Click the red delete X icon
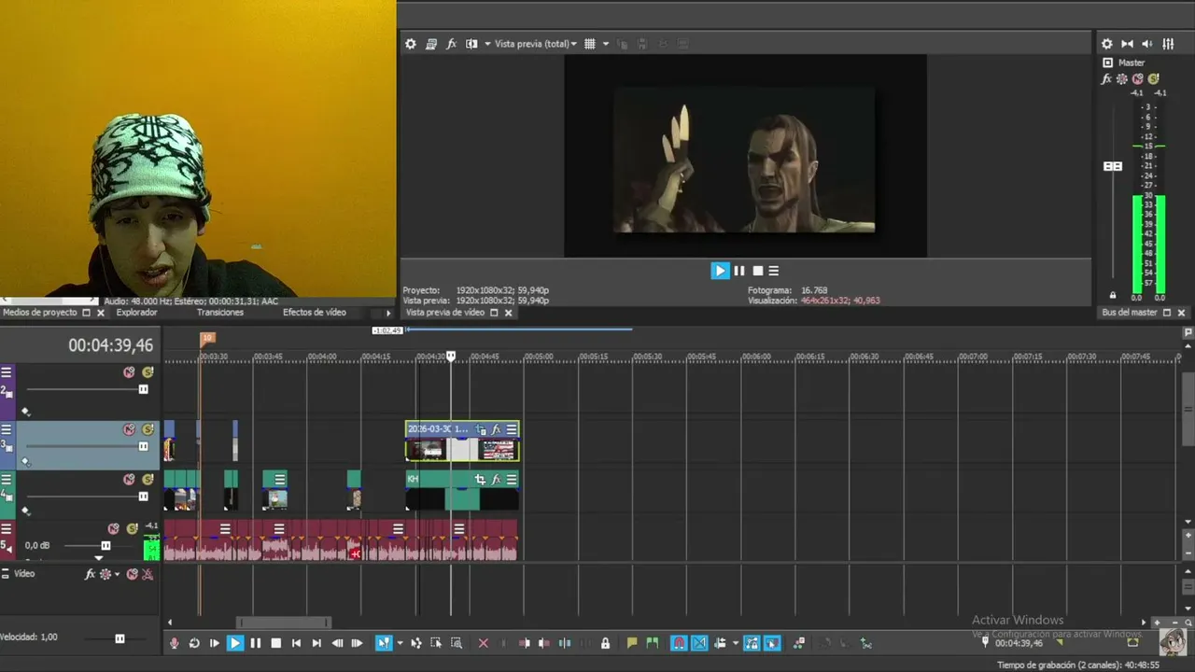1195x672 pixels. pos(484,643)
